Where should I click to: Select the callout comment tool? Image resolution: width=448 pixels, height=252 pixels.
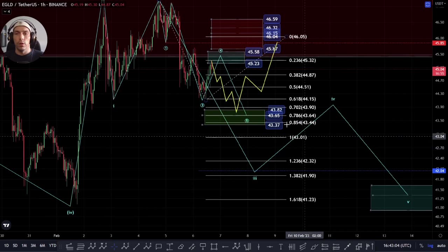pos(159,247)
